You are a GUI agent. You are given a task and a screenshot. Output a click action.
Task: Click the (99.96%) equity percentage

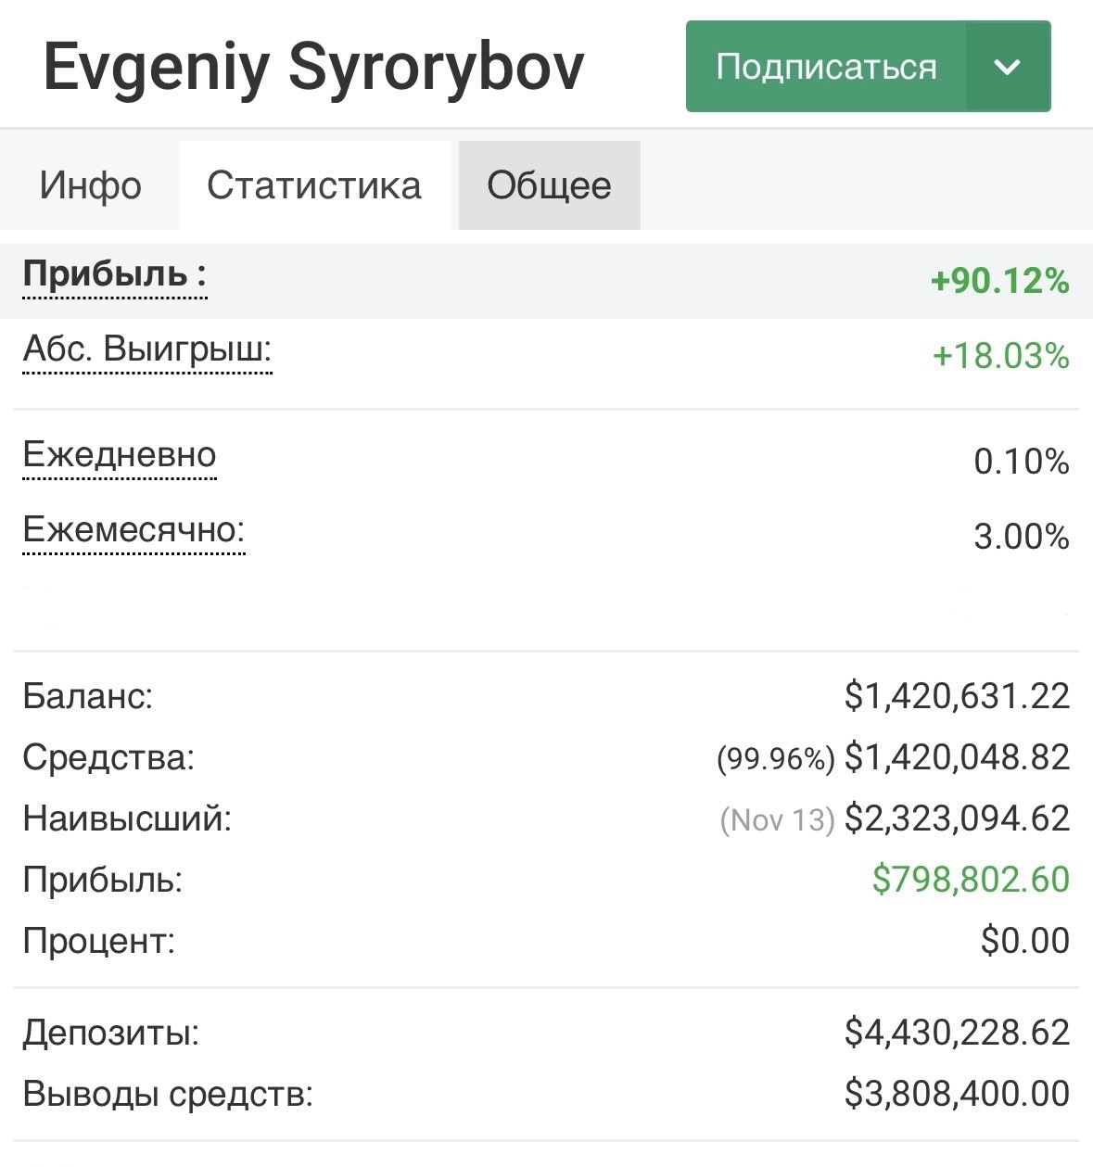tap(775, 758)
